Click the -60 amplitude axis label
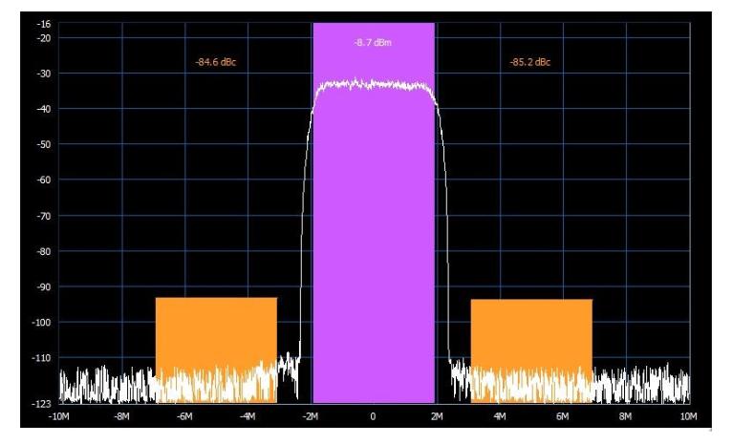Screen dimensions: 733x445 click(x=45, y=180)
